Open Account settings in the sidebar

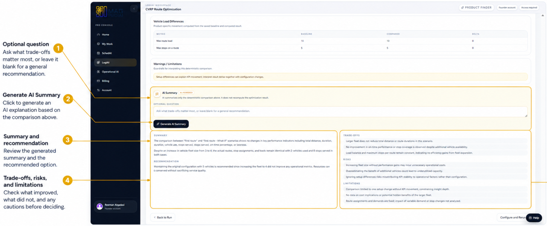[115, 90]
